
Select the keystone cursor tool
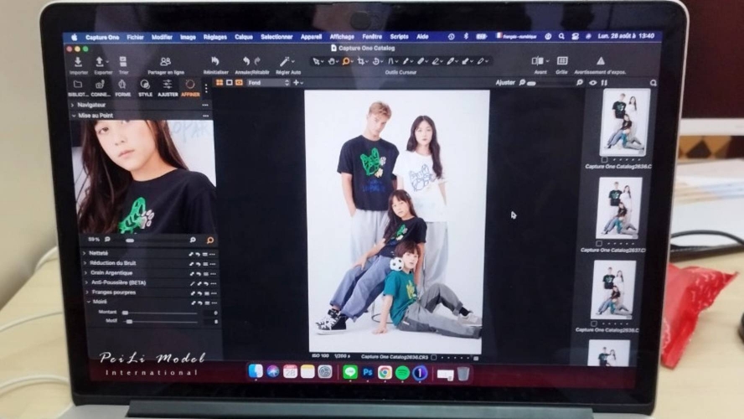tap(391, 61)
